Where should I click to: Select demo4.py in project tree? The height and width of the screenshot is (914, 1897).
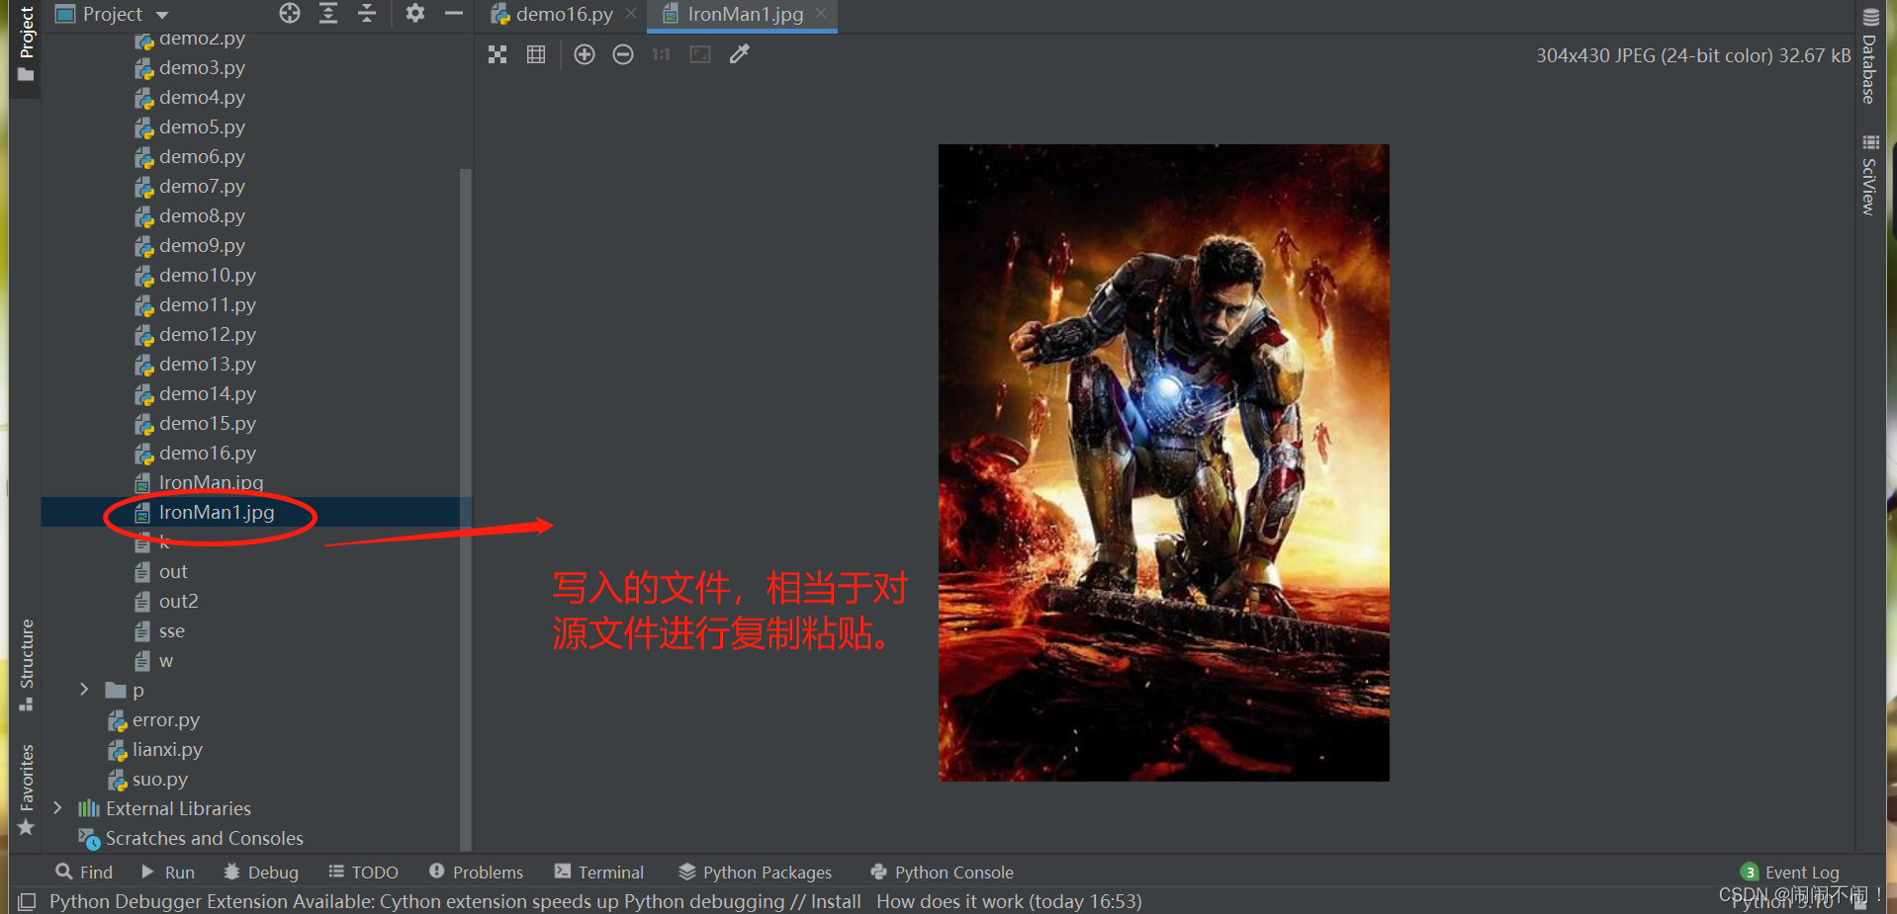202,97
